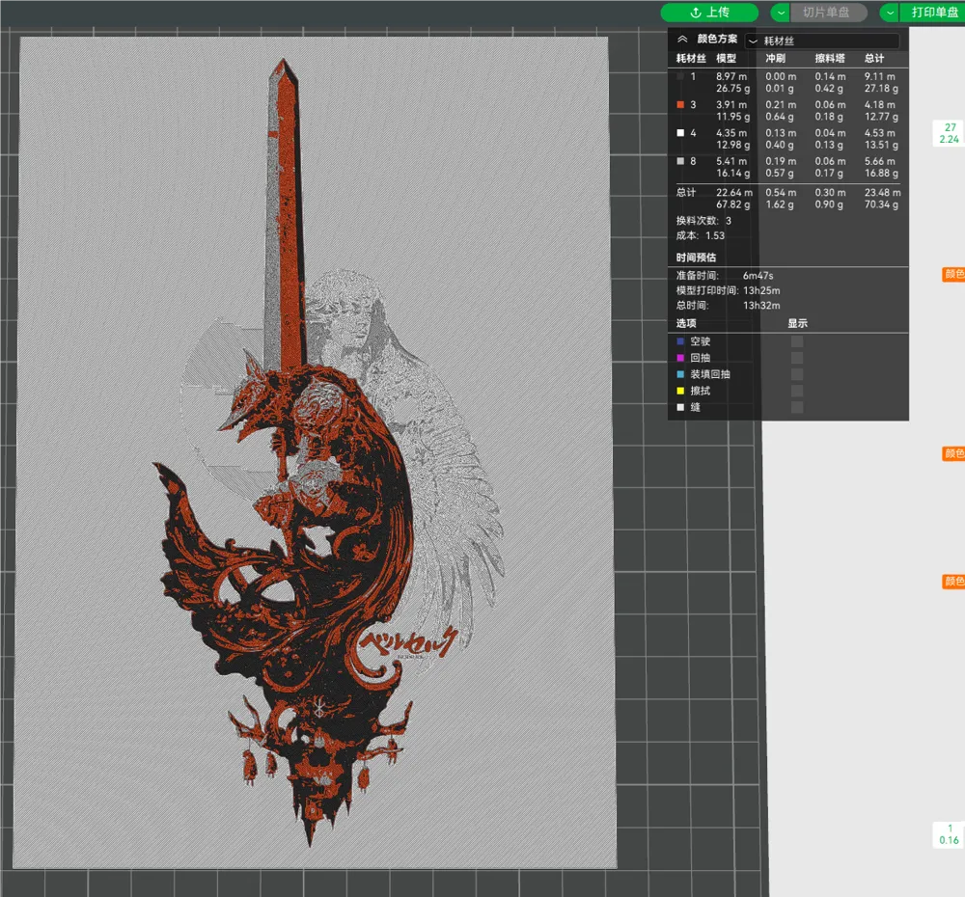This screenshot has width=965, height=897.
Task: Click the grand total value 70.34 g
Action: pyautogui.click(x=881, y=204)
